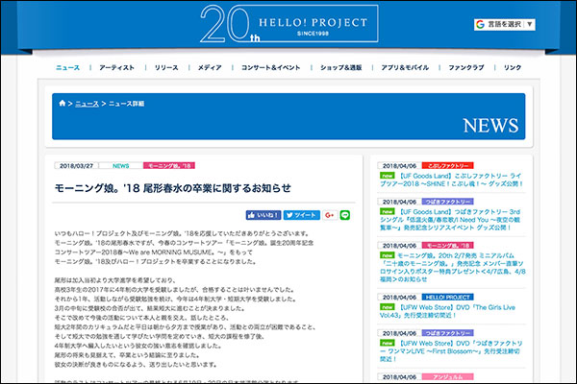Click the Google+ share icon
The width and height of the screenshot is (577, 384).
pyautogui.click(x=329, y=215)
